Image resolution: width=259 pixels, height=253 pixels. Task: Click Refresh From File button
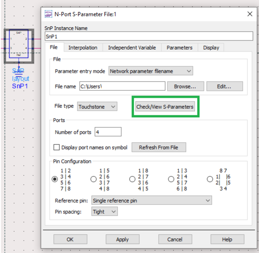(x=159, y=147)
